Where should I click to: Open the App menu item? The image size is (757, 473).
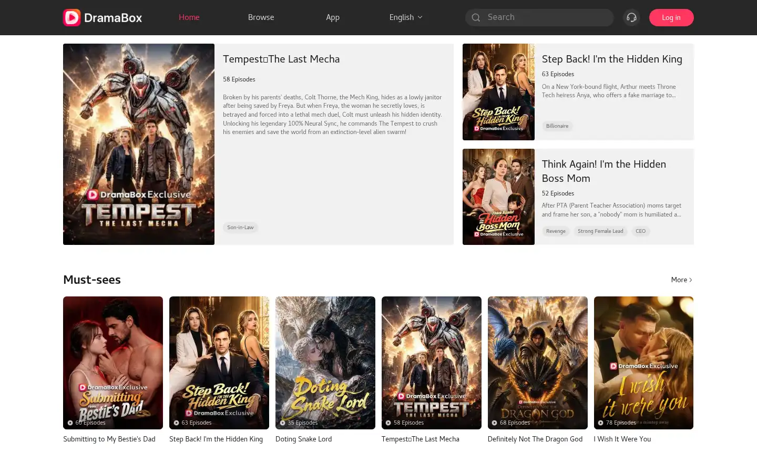click(x=333, y=17)
